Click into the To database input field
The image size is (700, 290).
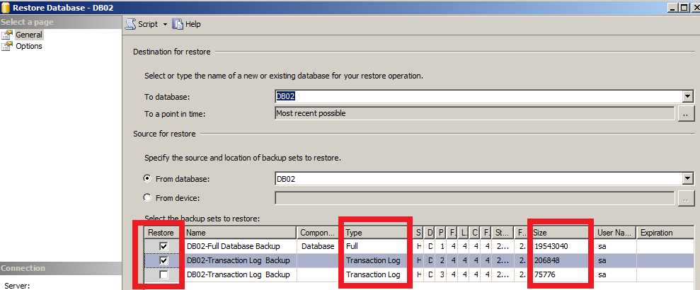click(478, 96)
